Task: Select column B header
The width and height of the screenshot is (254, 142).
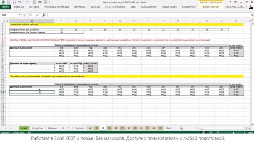Action: pos(32,21)
